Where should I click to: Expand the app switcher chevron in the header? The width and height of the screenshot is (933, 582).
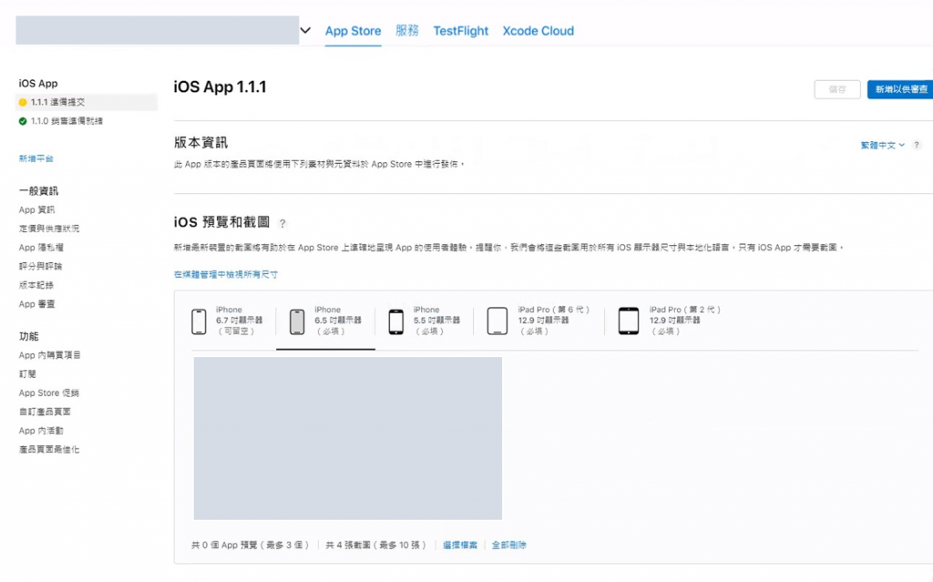coord(305,30)
